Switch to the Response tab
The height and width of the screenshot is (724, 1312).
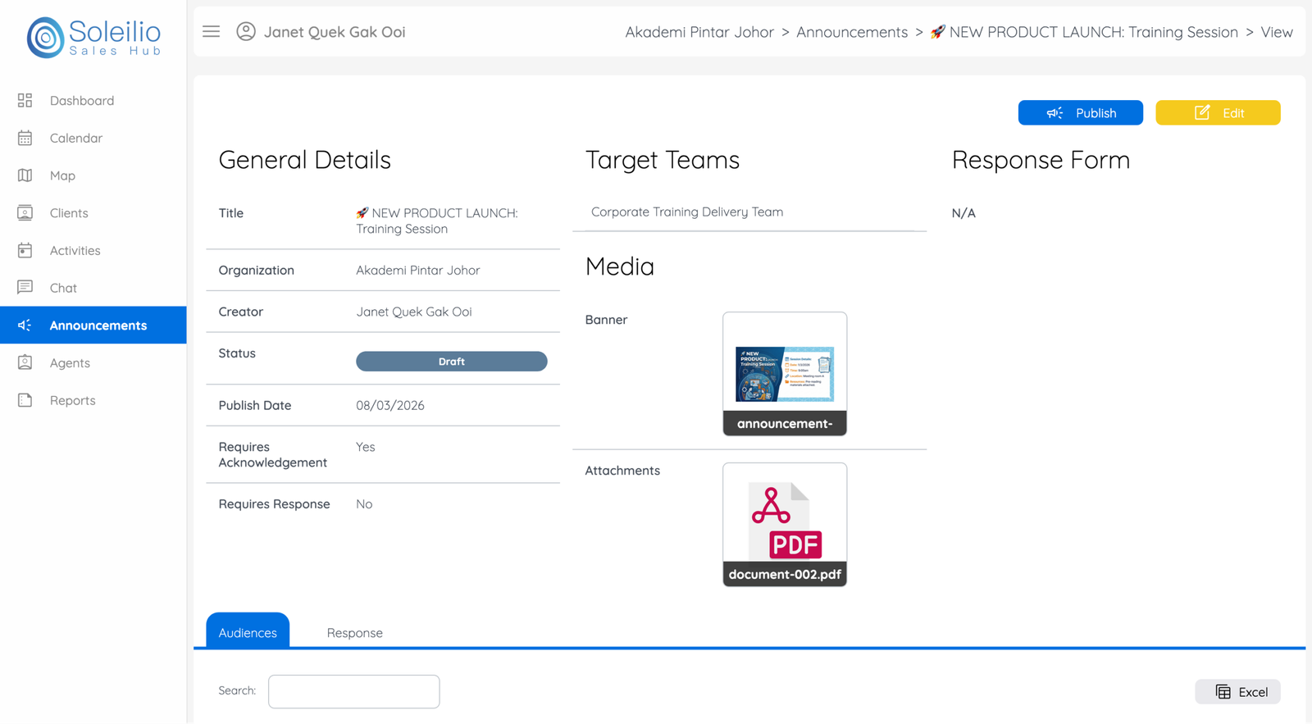[x=354, y=633]
